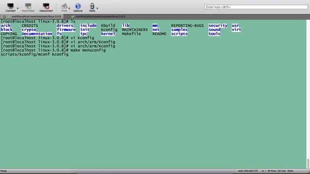Click the 'init' directory name
Image resolution: width=310 pixels, height=174 pixels.
point(85,29)
